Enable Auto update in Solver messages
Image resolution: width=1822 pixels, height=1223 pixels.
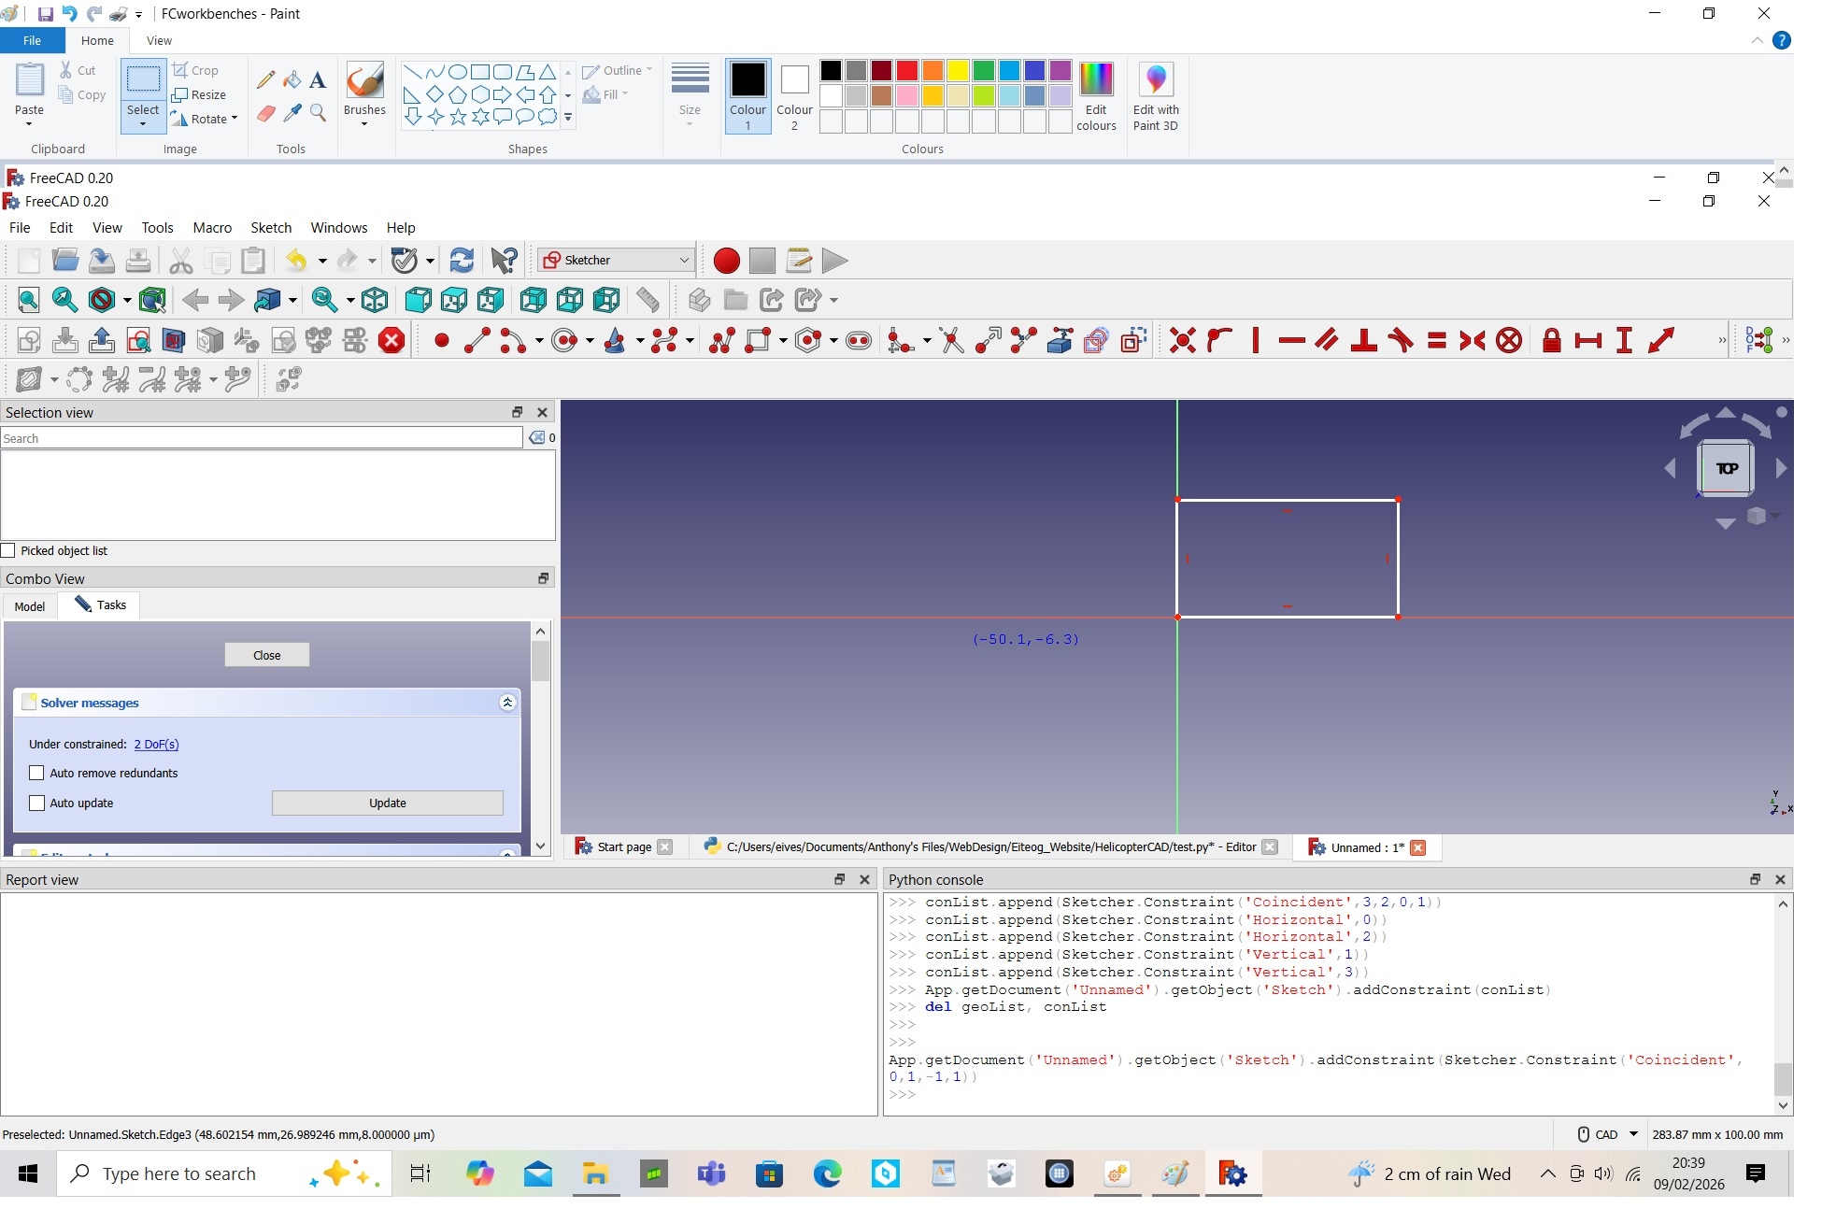click(37, 803)
